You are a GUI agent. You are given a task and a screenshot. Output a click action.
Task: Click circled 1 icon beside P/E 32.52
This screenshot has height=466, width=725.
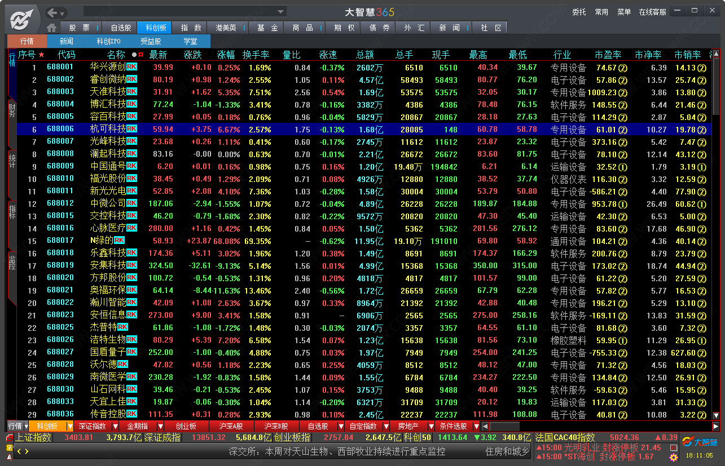623,167
